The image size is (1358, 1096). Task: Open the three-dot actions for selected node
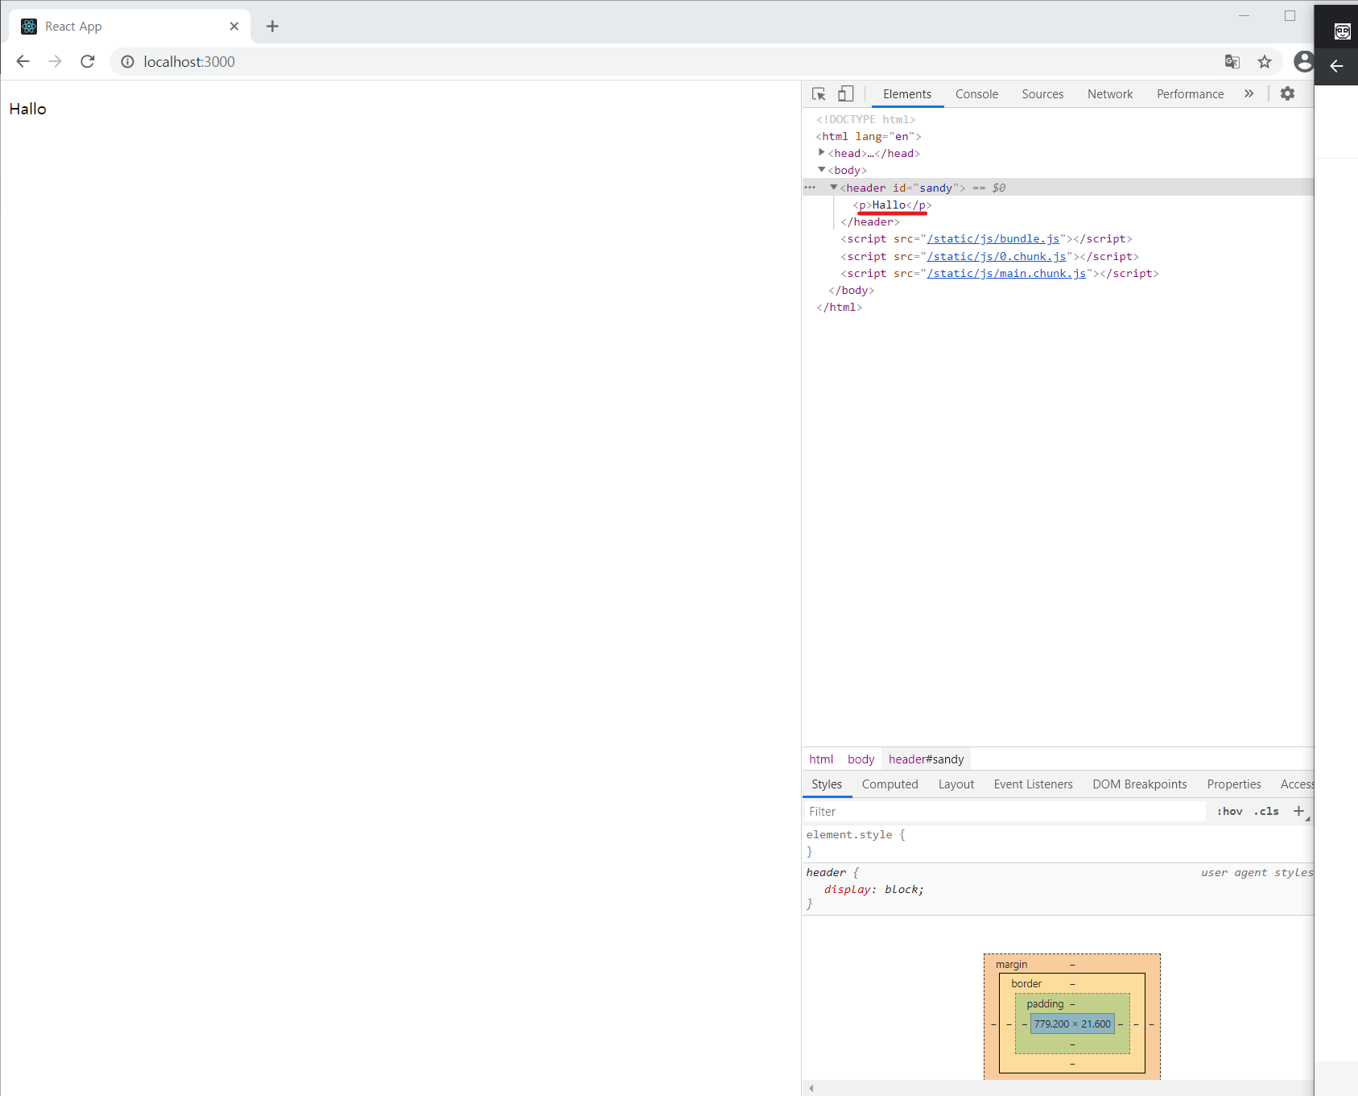point(810,188)
